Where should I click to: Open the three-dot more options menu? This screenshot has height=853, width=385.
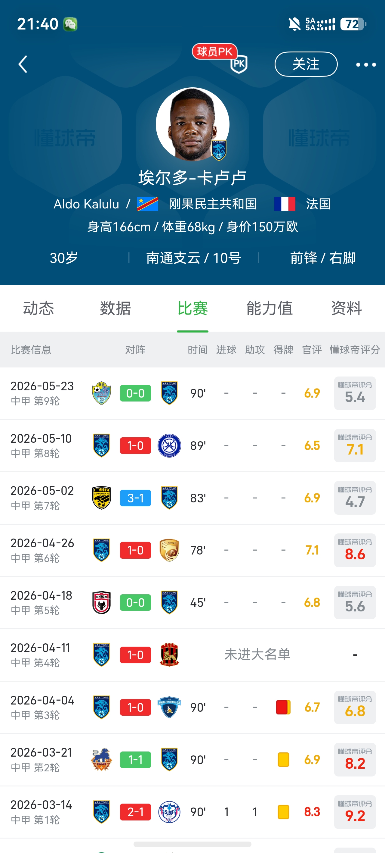point(366,64)
